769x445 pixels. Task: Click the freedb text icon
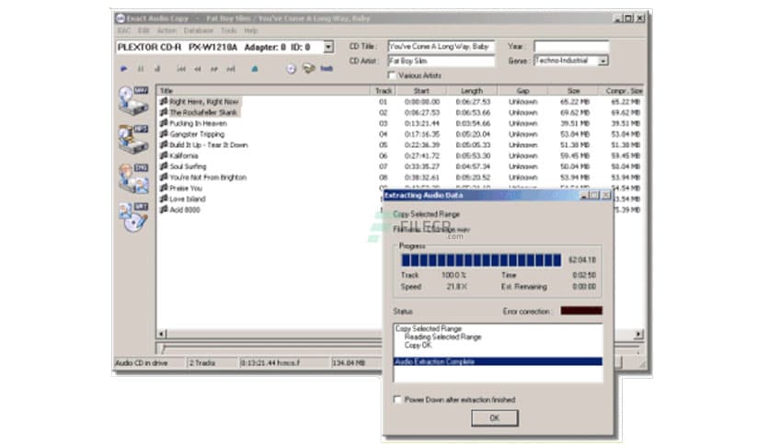pyautogui.click(x=326, y=68)
